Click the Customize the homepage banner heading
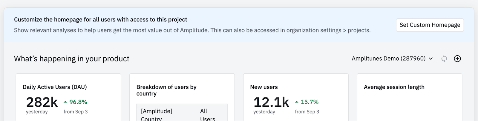The image size is (478, 121). (x=100, y=20)
